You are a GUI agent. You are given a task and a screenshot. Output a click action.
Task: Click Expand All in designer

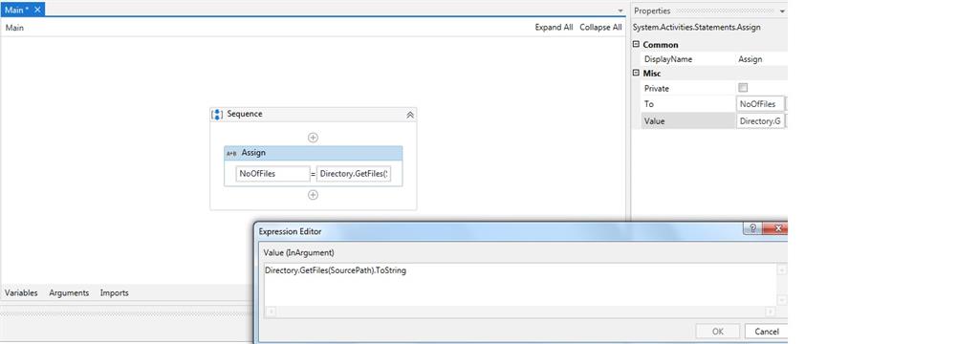pos(554,28)
